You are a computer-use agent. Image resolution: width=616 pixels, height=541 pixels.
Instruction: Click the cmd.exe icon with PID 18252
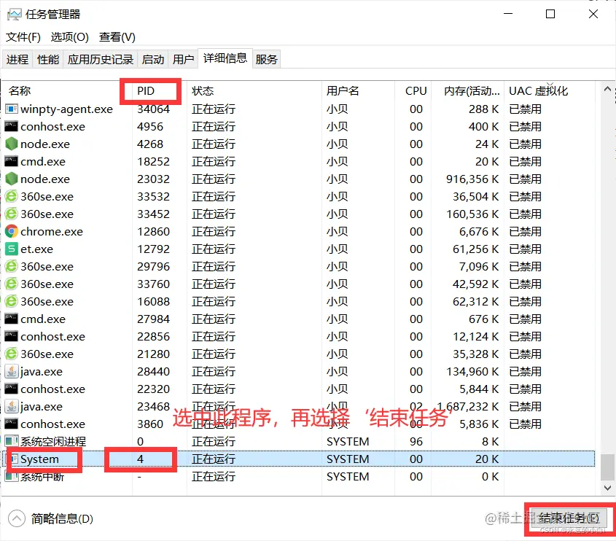pyautogui.click(x=12, y=161)
